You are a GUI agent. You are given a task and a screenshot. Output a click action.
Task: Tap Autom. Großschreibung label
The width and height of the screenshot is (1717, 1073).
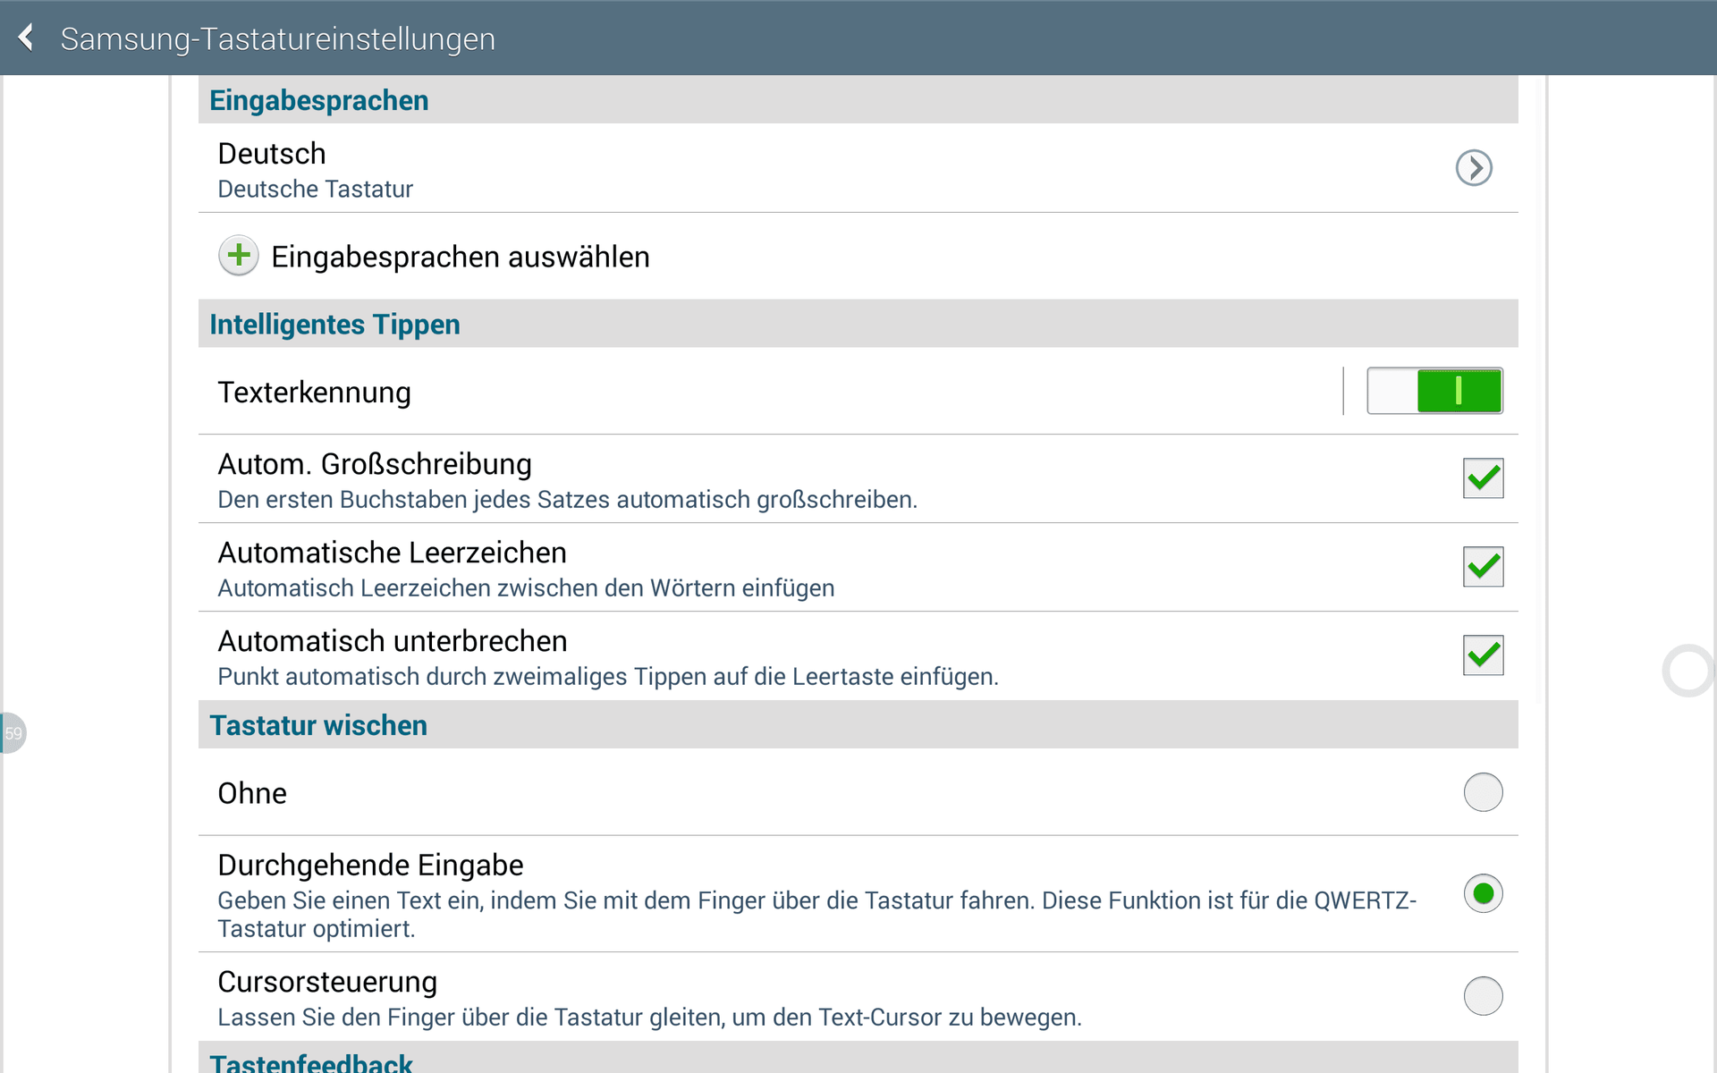(375, 464)
